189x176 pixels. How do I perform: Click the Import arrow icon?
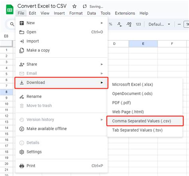(x=22, y=41)
